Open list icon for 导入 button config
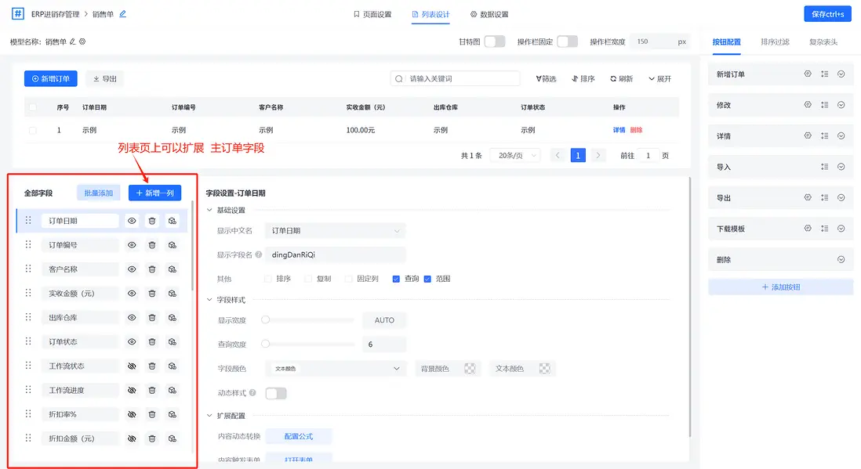 (825, 167)
